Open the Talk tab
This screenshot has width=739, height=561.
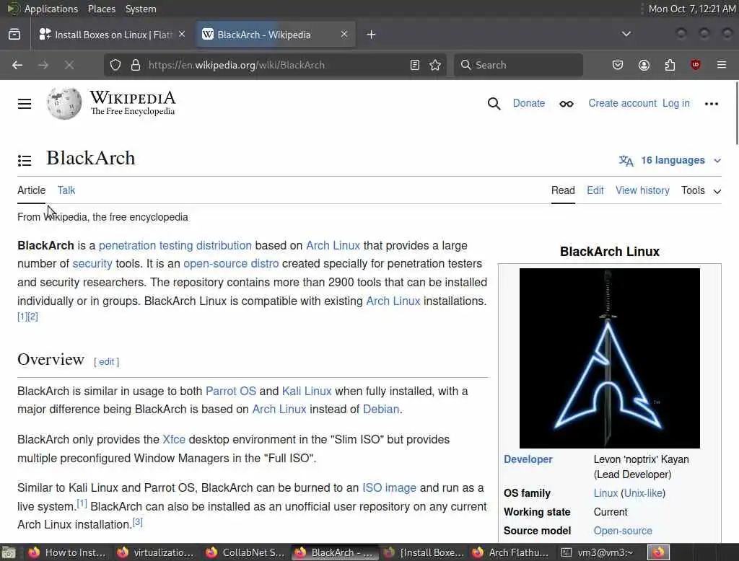pyautogui.click(x=66, y=190)
